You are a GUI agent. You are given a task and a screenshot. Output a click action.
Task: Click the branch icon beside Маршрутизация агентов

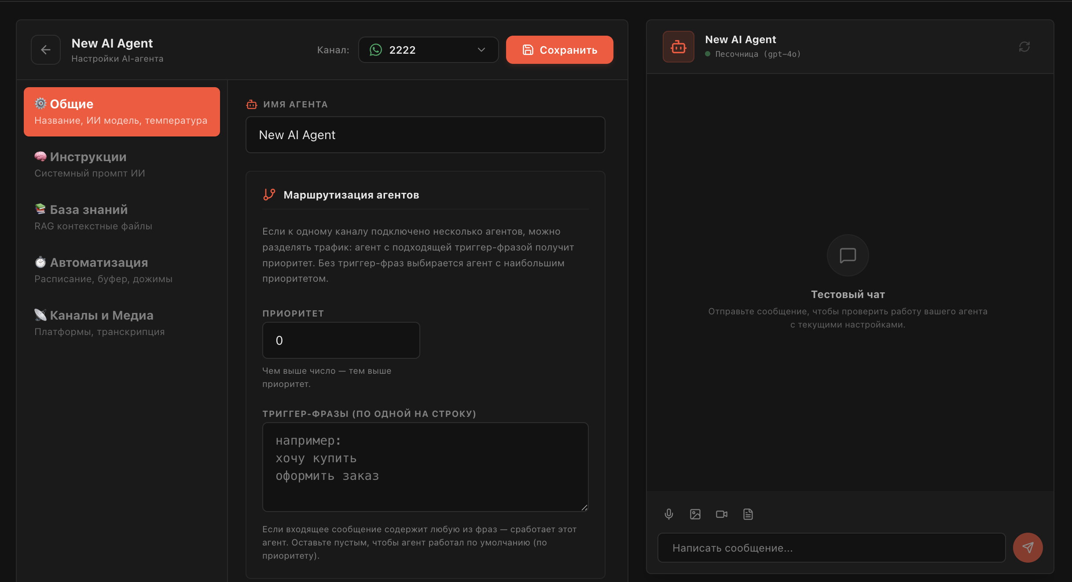point(269,195)
